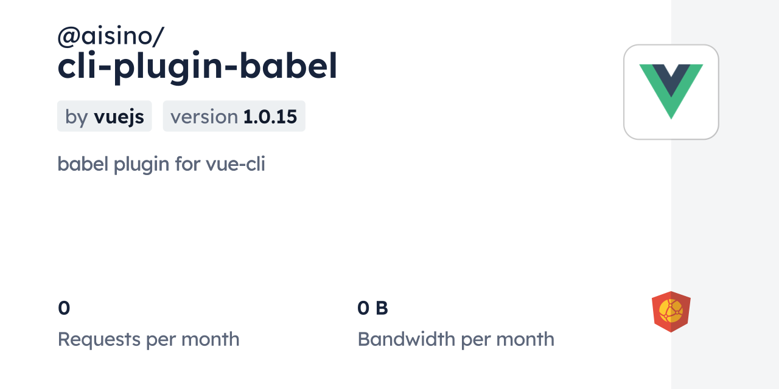Screen dimensions: 779x389
Task: Click the "Bandwidth per month" label
Action: pyautogui.click(x=456, y=339)
